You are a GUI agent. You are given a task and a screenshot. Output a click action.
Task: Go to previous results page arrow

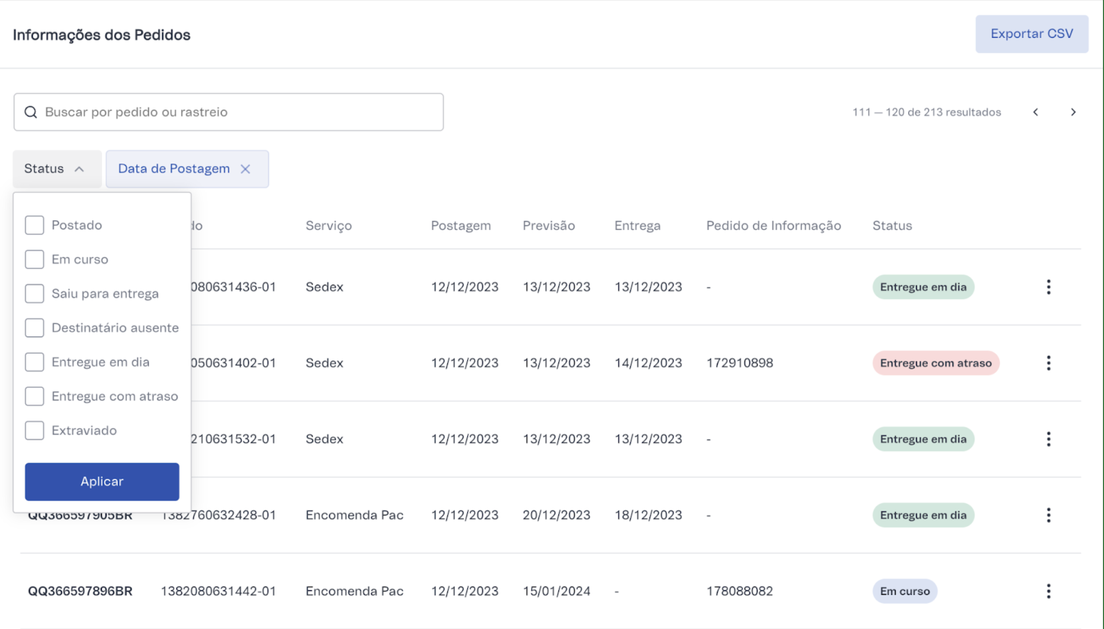[x=1035, y=112]
